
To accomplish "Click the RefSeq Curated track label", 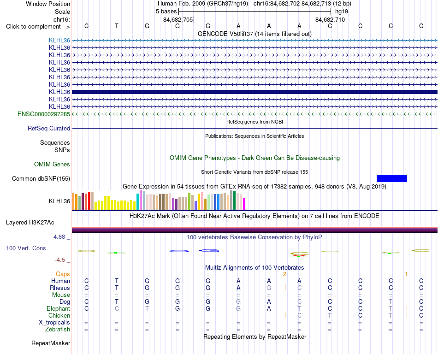I will coord(48,129).
